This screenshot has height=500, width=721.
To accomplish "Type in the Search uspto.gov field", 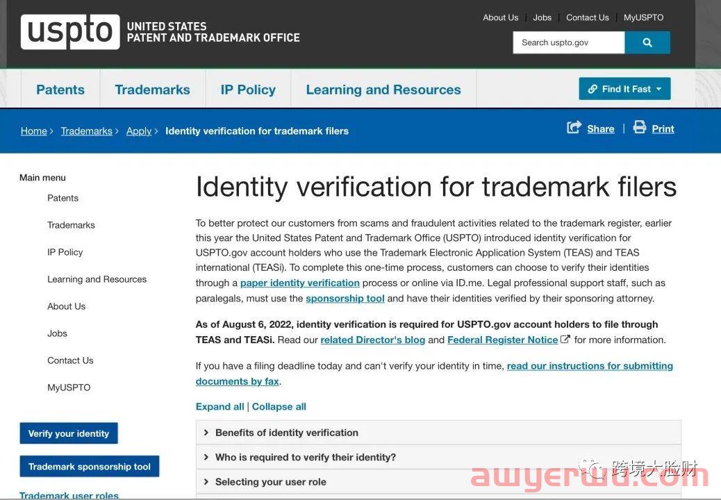I will pos(568,42).
